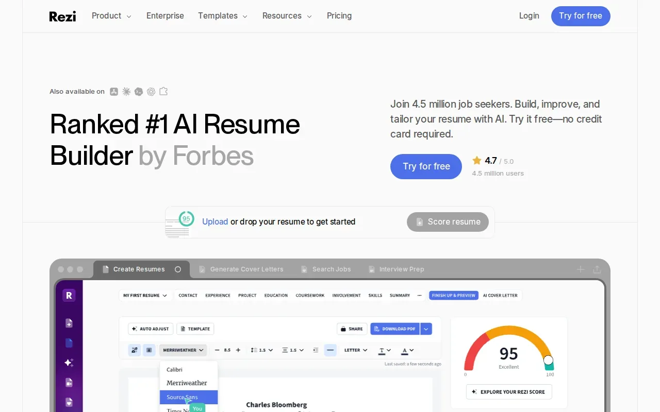Click the Score resume button
660x412 pixels.
(448, 222)
